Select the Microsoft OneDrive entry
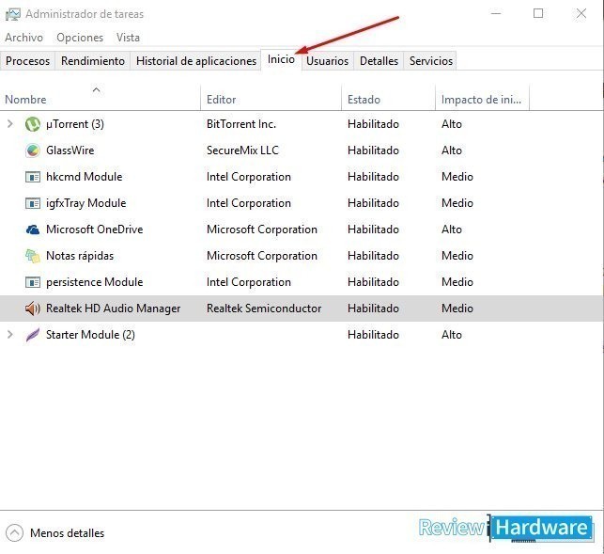Screen dimensions: 604x554 pyautogui.click(x=94, y=230)
